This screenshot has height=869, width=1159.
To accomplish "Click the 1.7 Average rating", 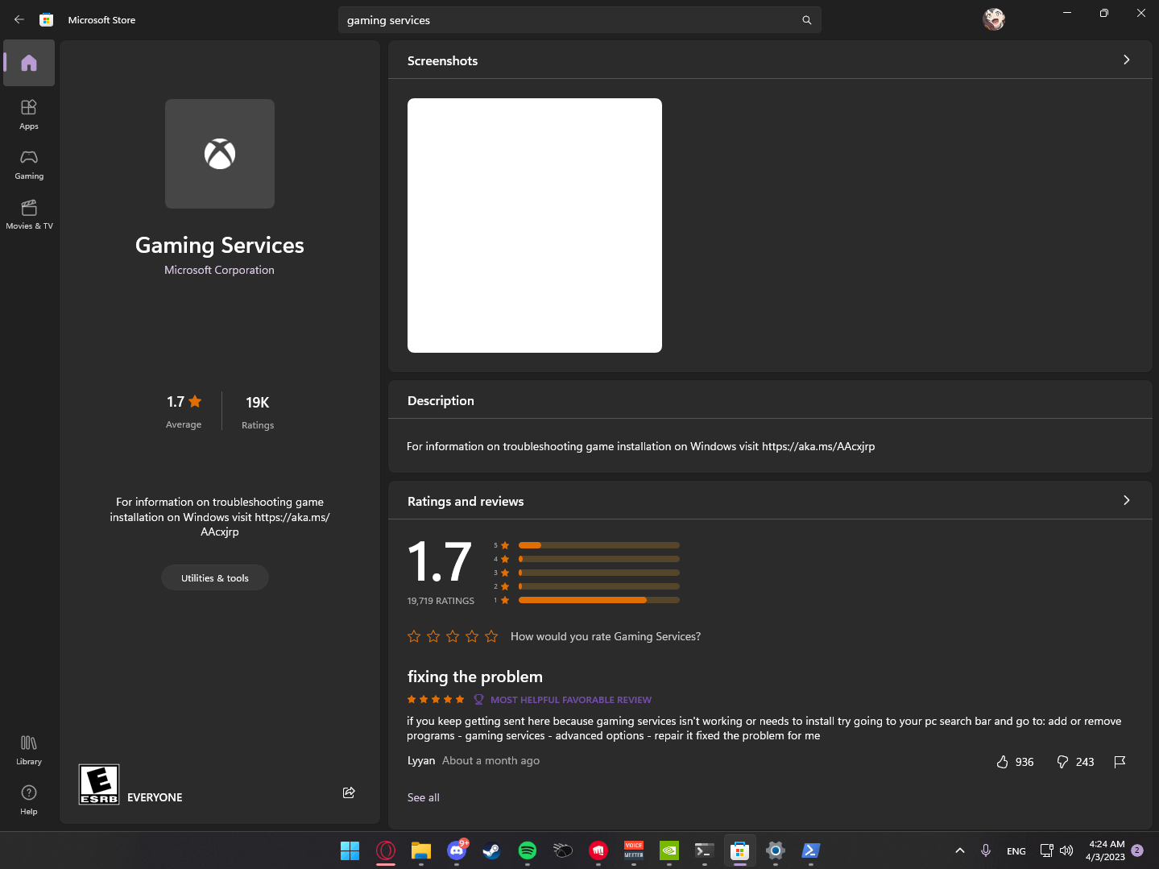I will pos(184,411).
